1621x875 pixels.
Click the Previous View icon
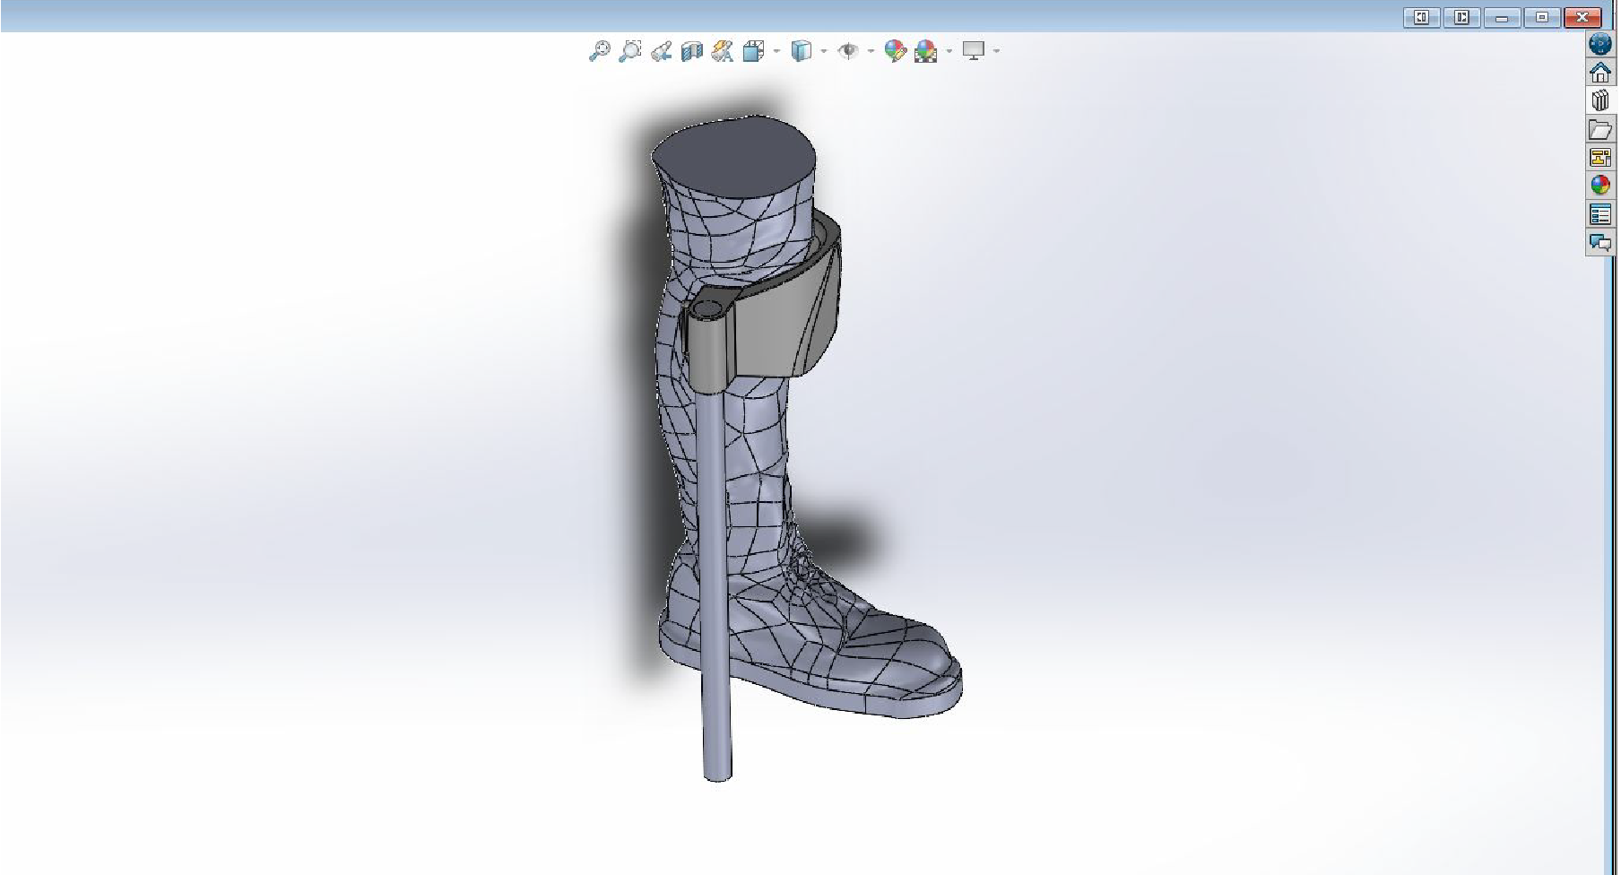click(661, 51)
